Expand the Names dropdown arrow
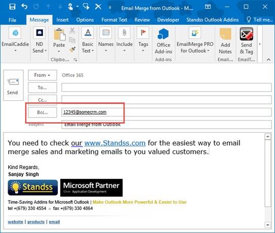275x233 pixels. [106, 51]
